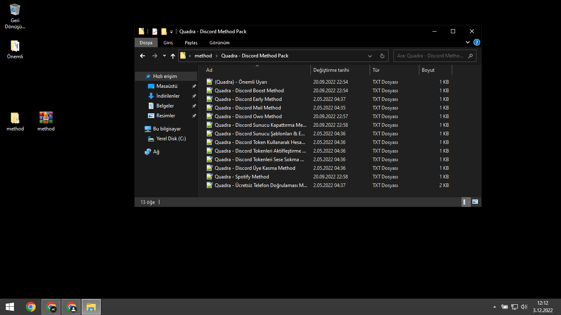The width and height of the screenshot is (561, 315).
Task: Open the address bar history dropdown
Action: tap(370, 56)
